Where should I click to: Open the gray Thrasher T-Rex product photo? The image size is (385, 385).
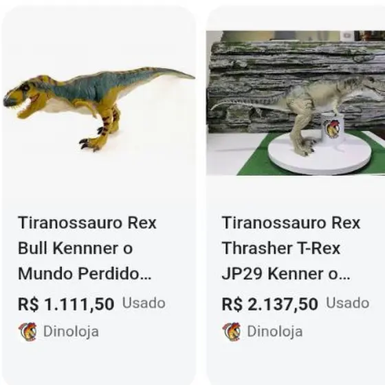point(296,103)
